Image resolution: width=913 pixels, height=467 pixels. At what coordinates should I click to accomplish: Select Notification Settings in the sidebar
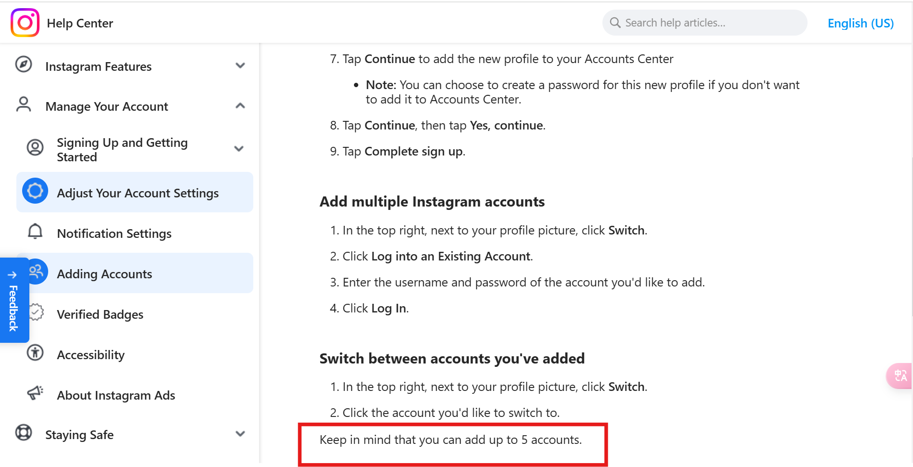[114, 233]
